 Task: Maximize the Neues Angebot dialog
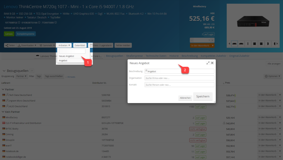(208, 63)
